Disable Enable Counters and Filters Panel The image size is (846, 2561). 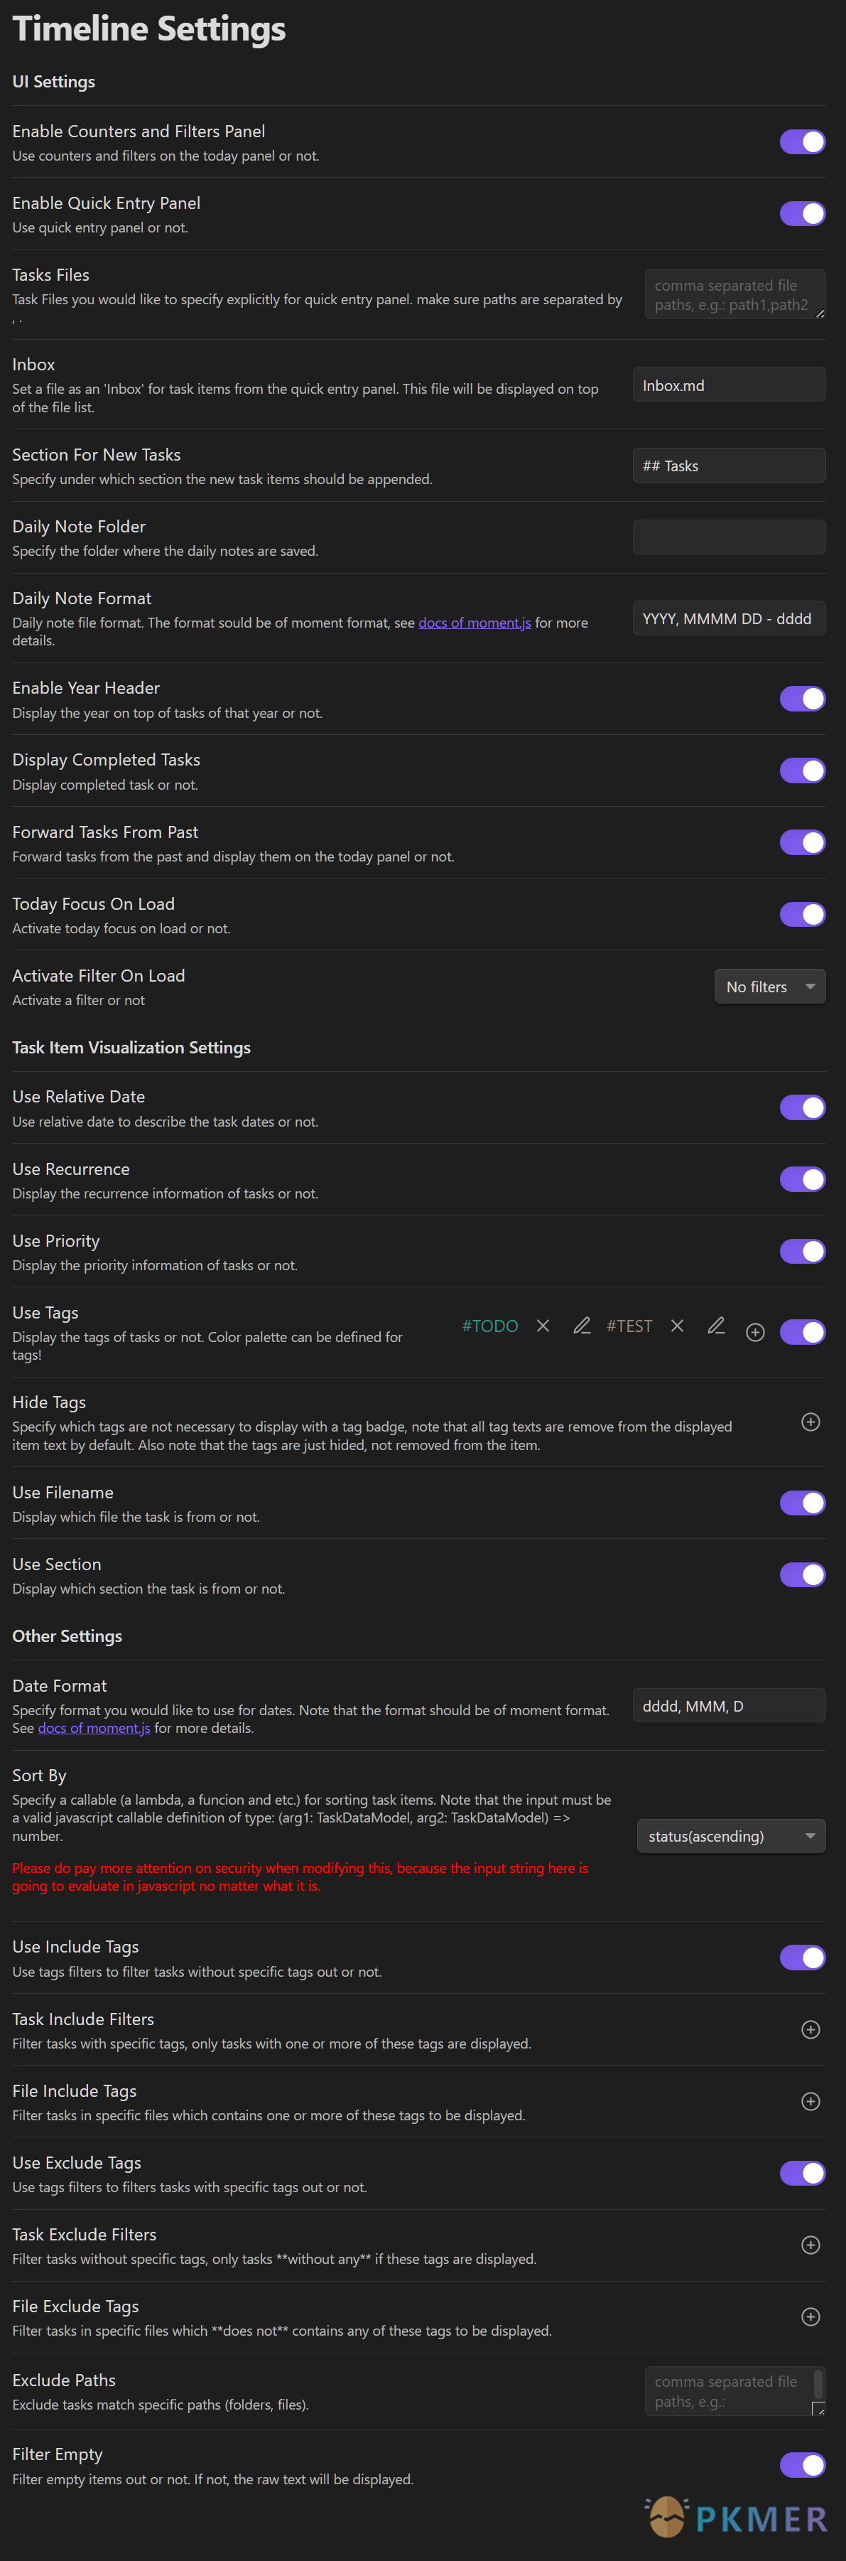coord(802,142)
